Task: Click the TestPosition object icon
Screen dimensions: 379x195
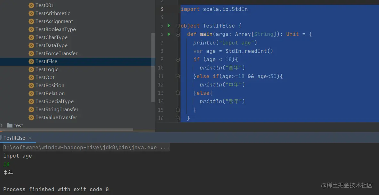Action: tap(31, 85)
